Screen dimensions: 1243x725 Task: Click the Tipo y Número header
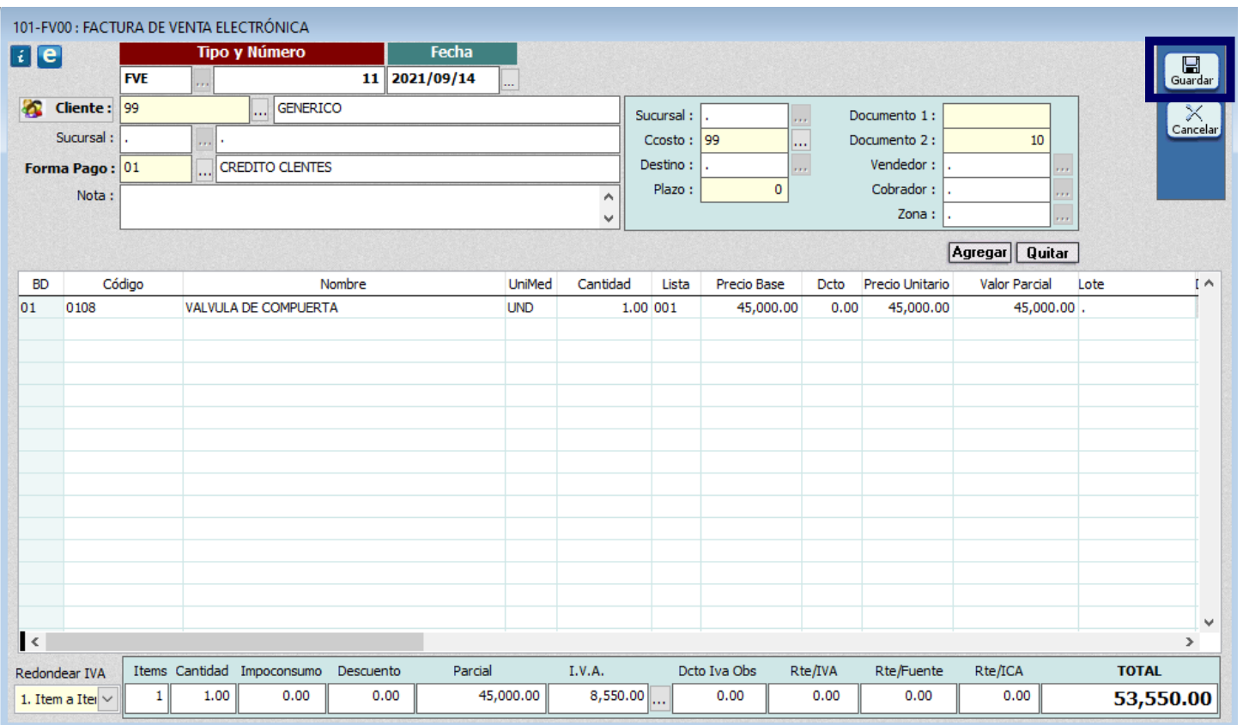coord(252,52)
